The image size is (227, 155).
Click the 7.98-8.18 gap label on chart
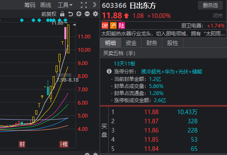point(67,80)
